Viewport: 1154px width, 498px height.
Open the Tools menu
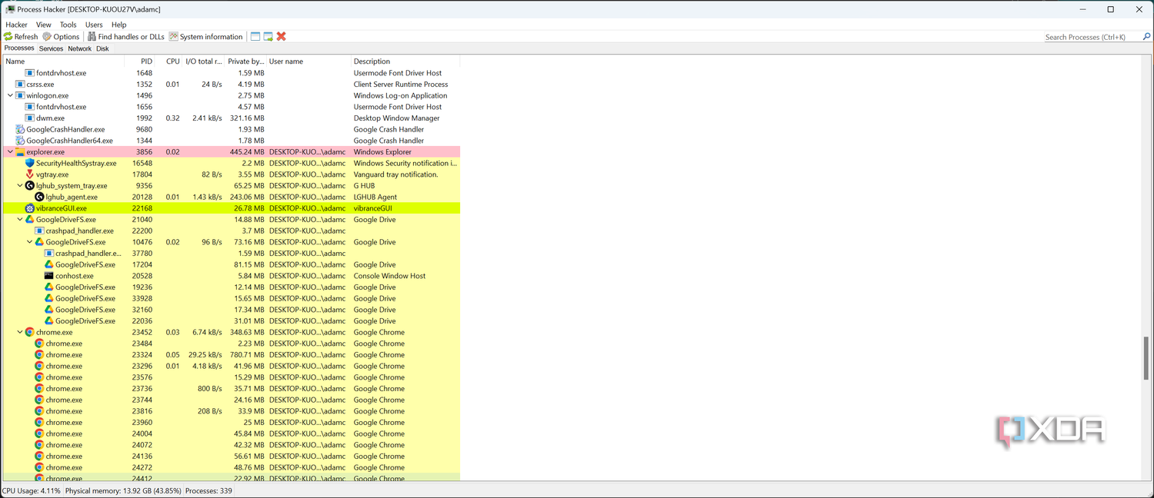[68, 25]
